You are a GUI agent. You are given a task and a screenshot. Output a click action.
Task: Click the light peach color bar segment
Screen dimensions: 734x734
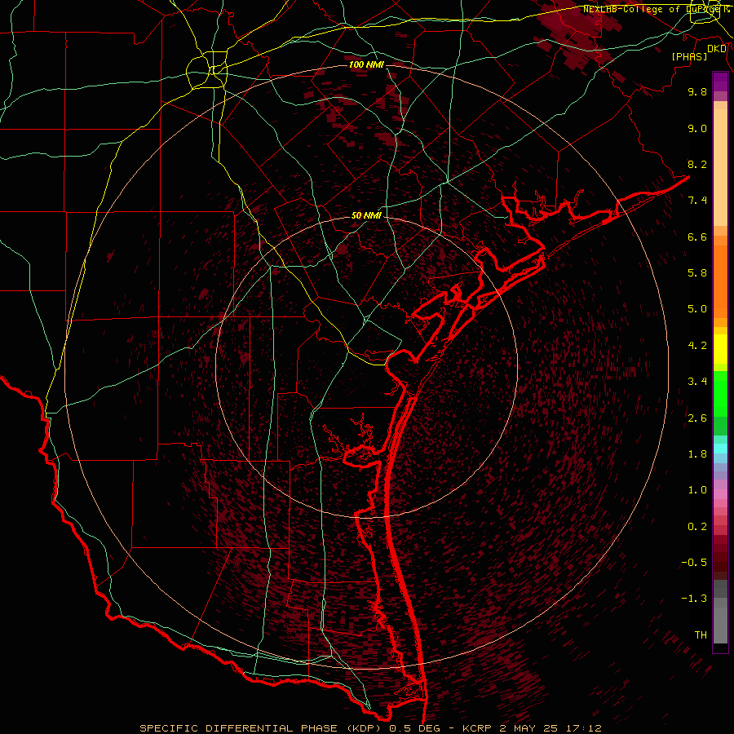(720, 169)
